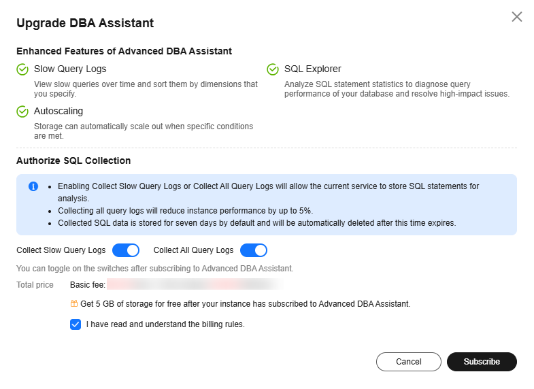Click the billing rules agreement text
This screenshot has width=534, height=389.
[x=165, y=324]
